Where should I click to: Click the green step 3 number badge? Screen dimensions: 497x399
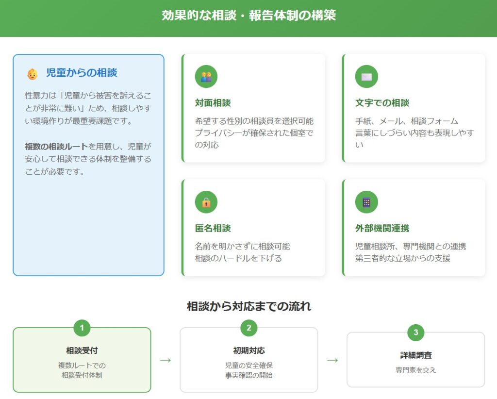(416, 332)
